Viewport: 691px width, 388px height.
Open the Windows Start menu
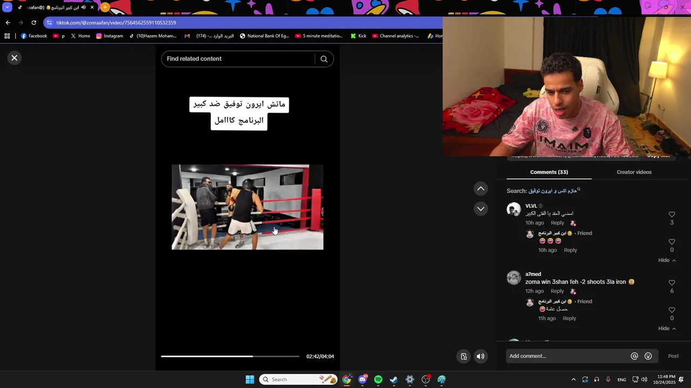250,379
